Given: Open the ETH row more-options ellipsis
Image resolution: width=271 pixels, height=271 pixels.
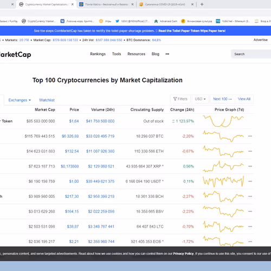Looking at the screenshot, I should (x=250, y=151).
